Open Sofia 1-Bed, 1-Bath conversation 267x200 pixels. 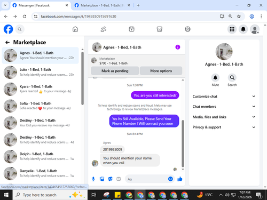pos(41,106)
